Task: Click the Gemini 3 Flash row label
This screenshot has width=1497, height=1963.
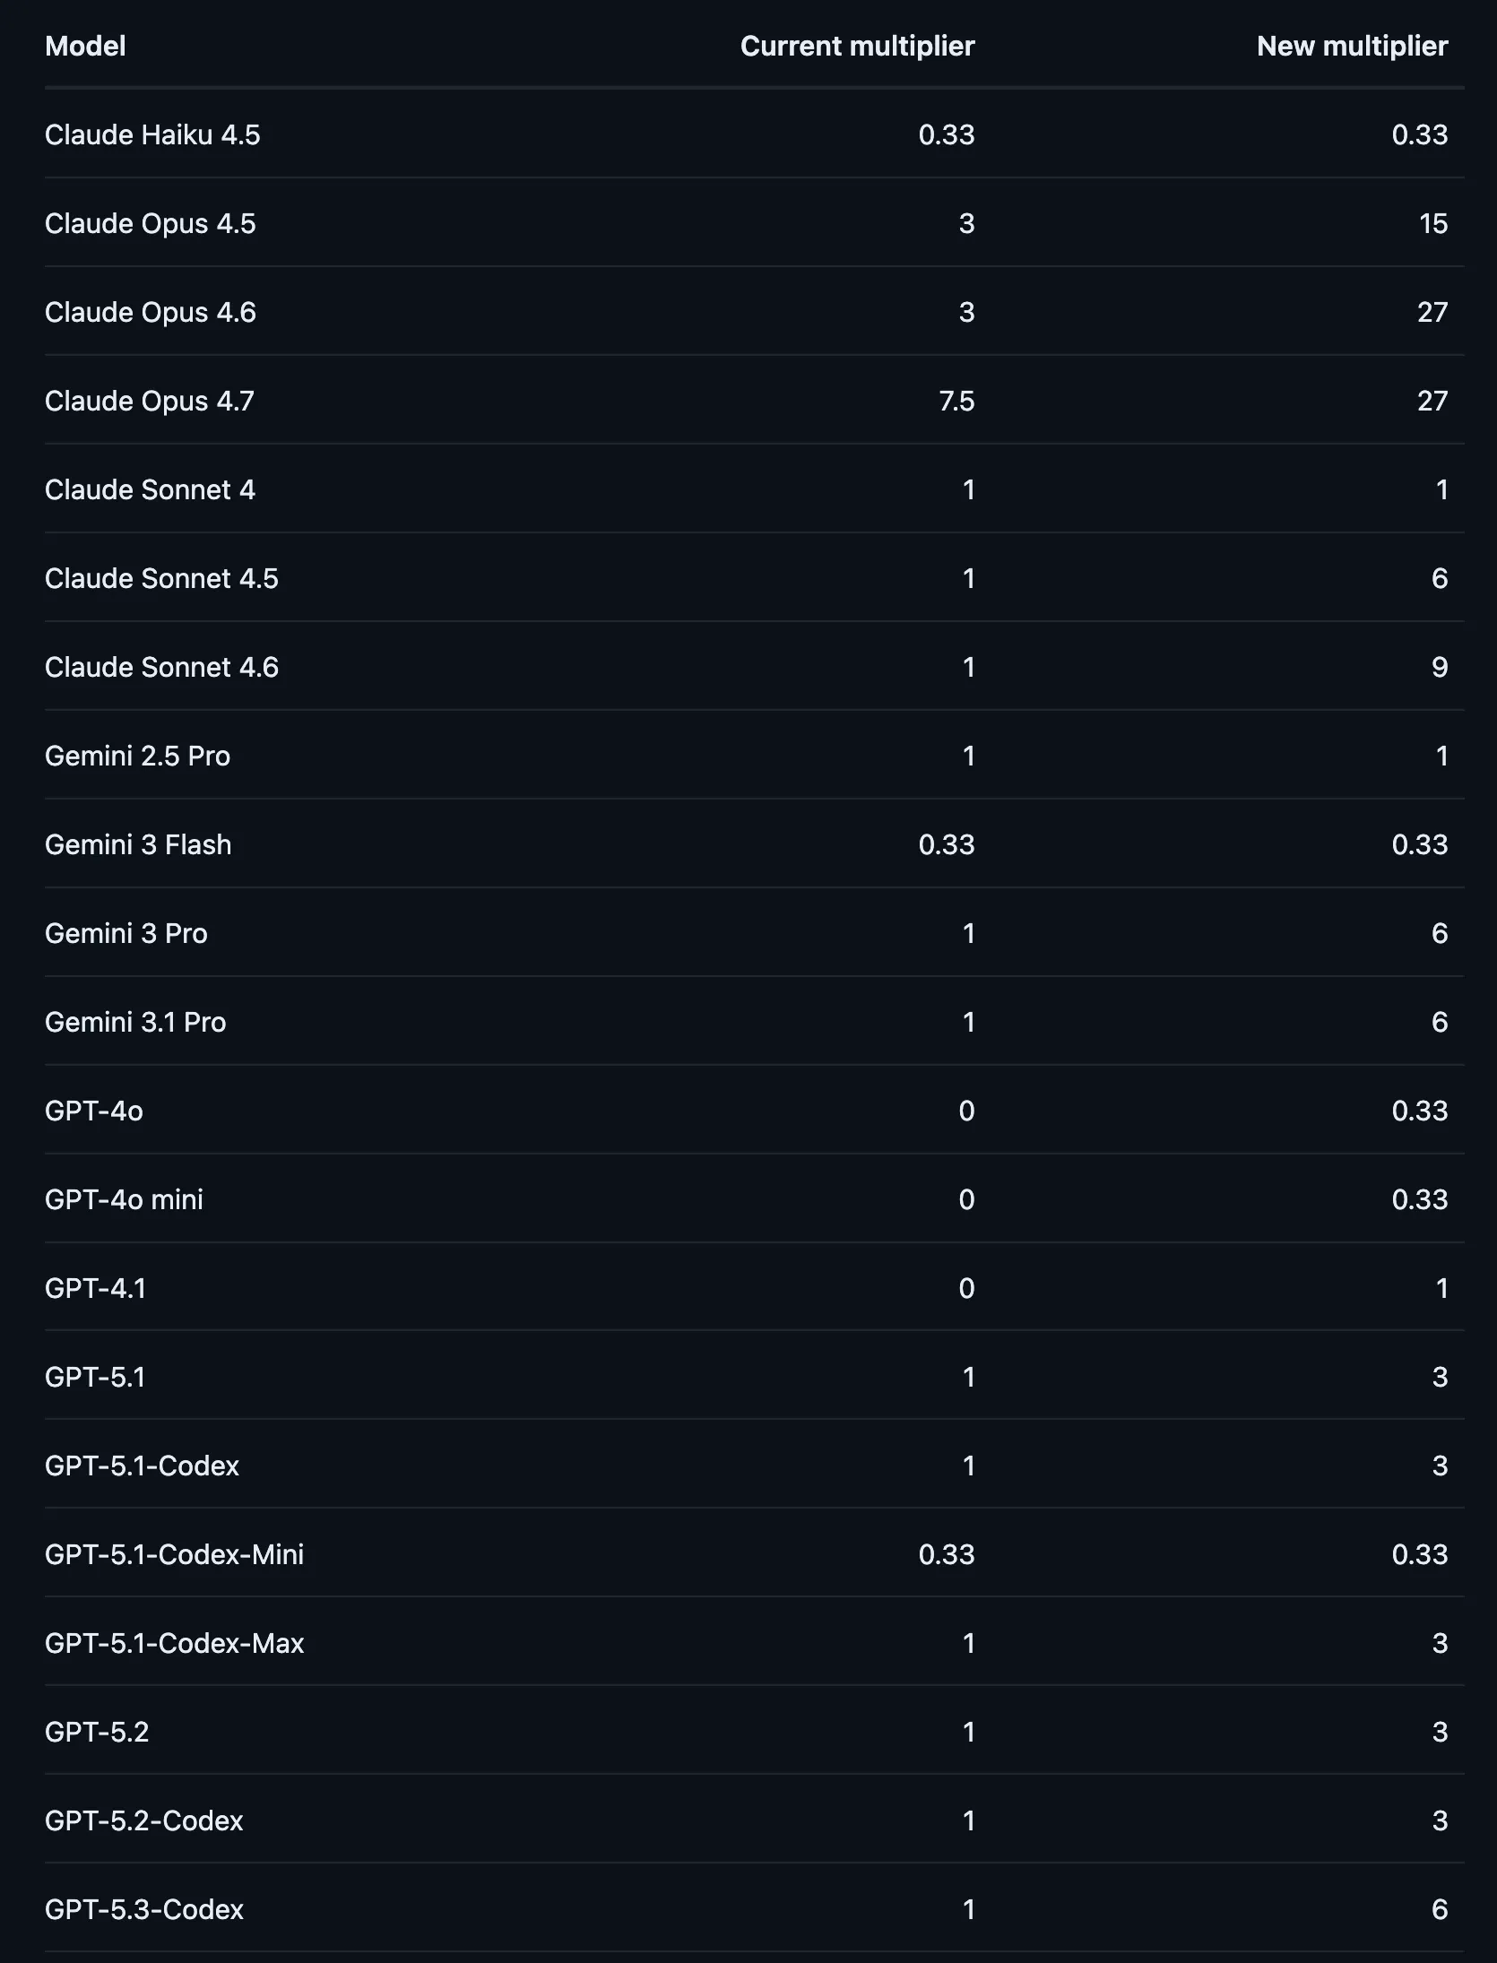Action: click(x=138, y=844)
